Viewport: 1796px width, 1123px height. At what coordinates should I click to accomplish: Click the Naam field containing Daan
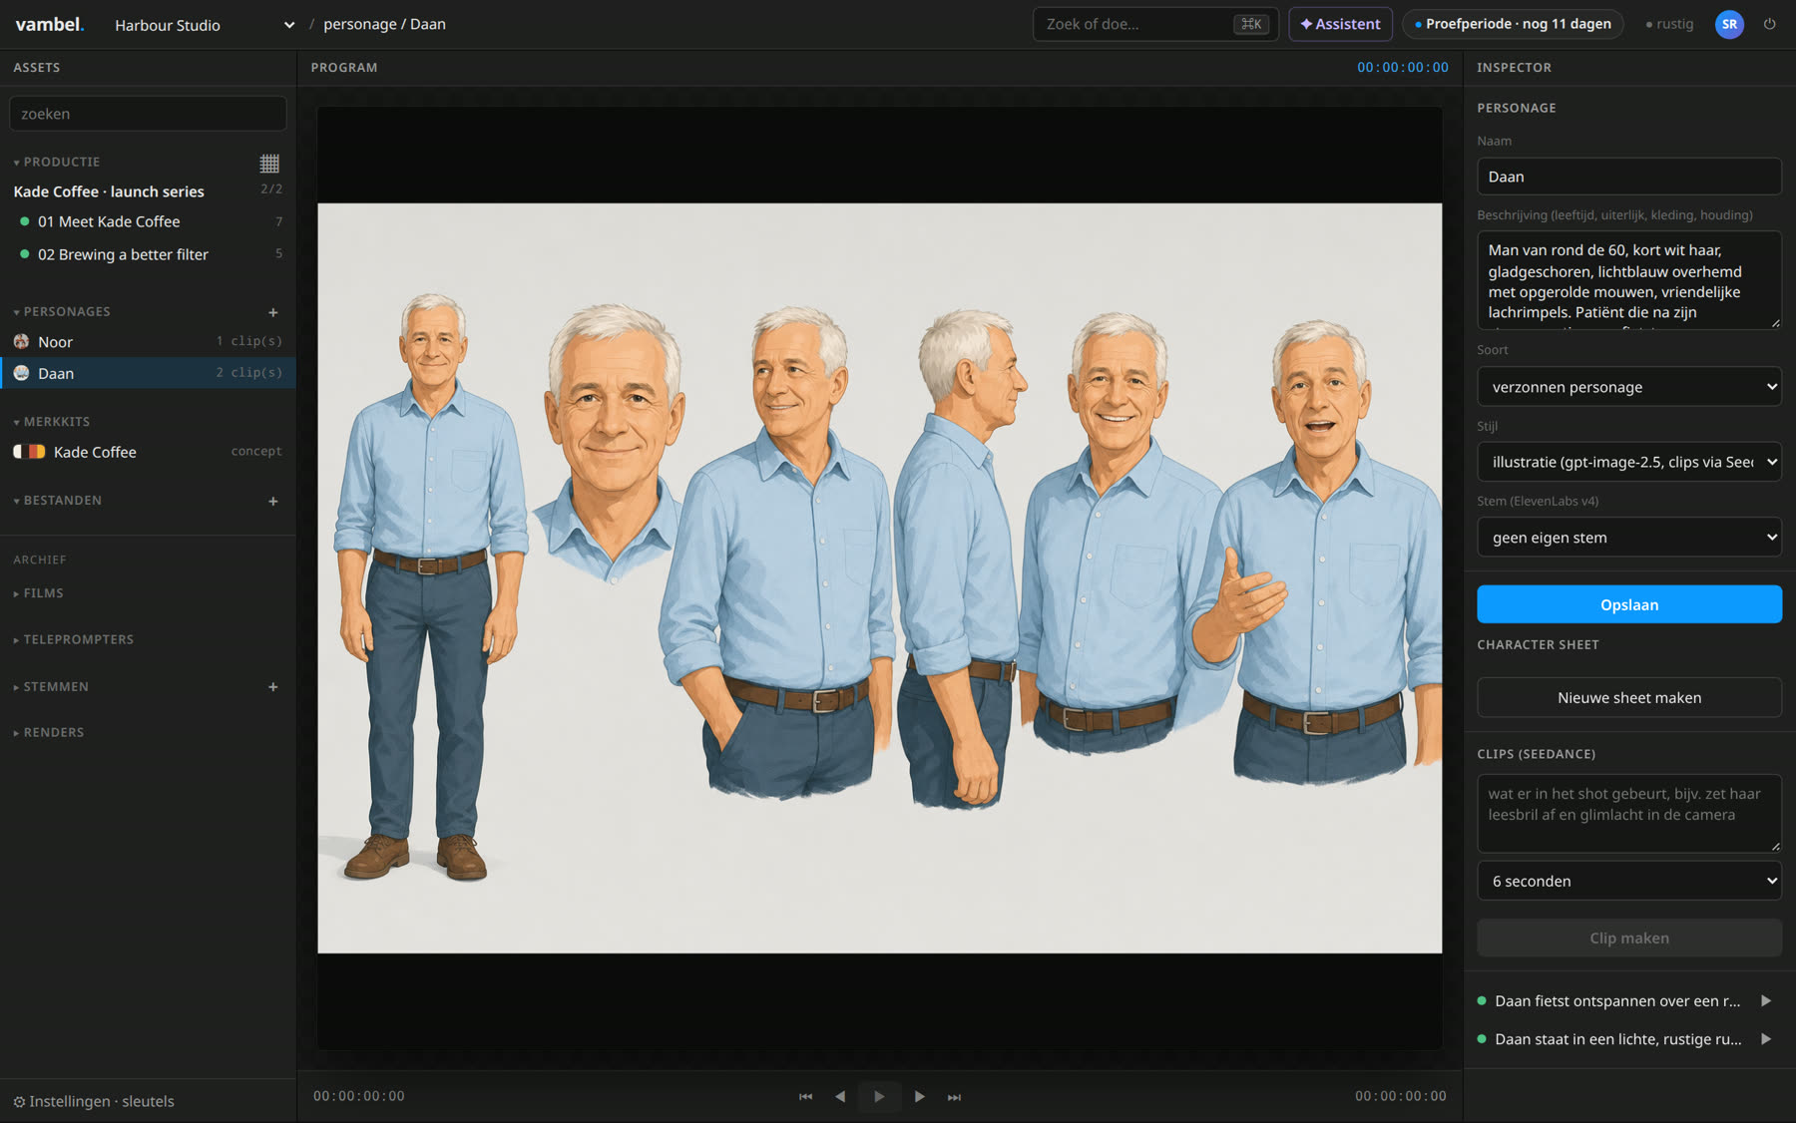click(1629, 177)
